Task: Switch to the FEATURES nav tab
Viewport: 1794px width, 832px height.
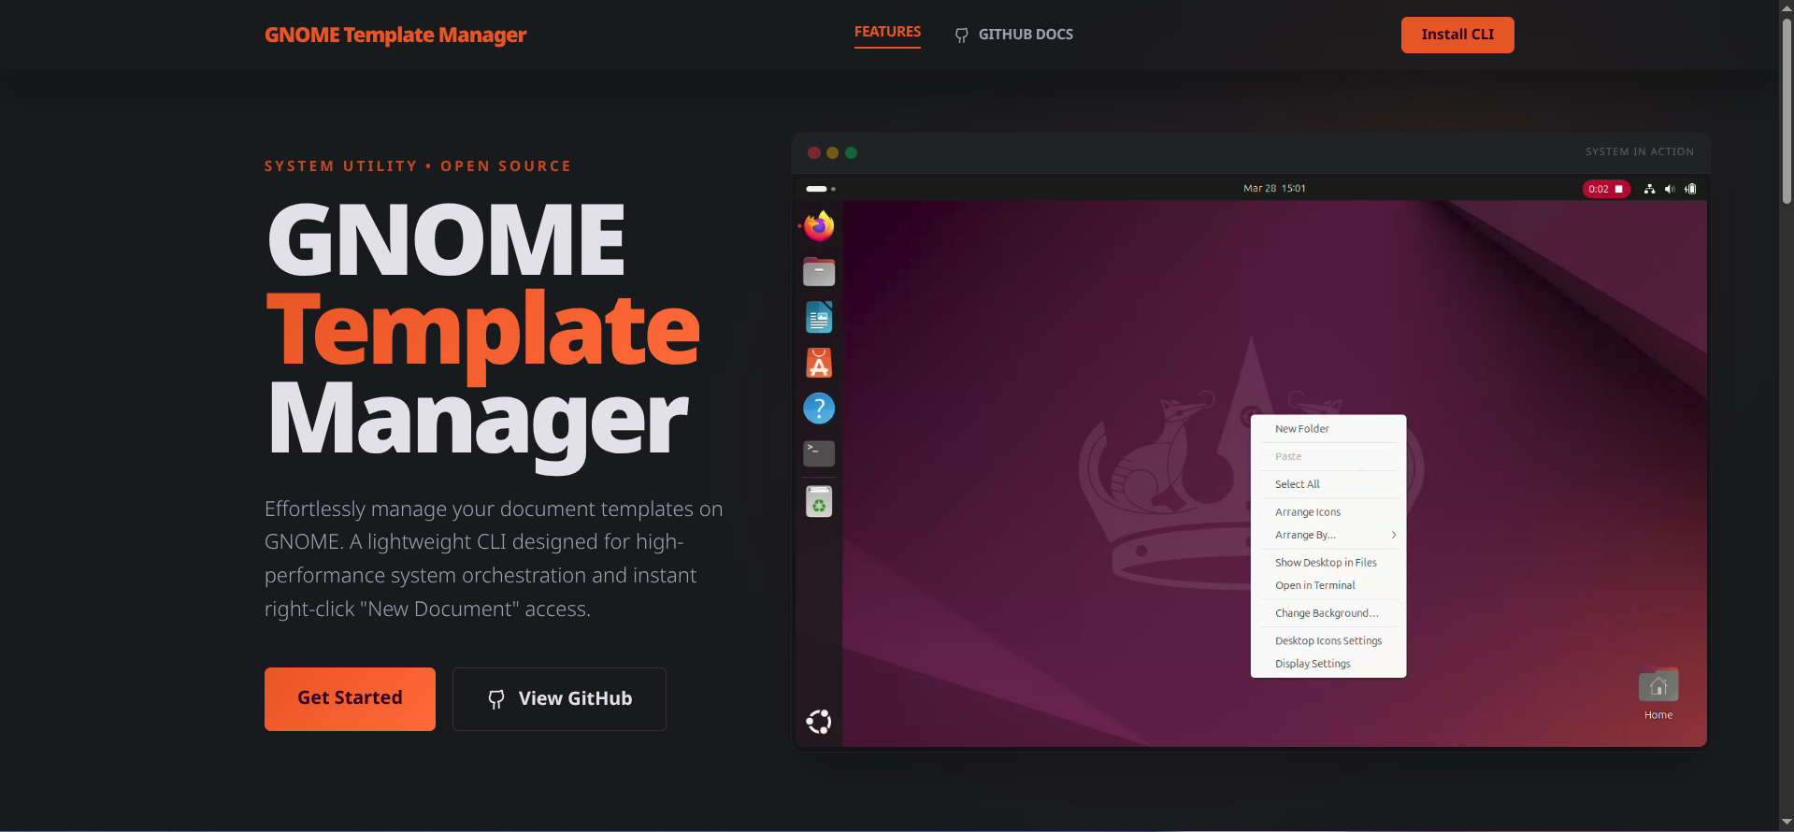Action: tap(887, 33)
